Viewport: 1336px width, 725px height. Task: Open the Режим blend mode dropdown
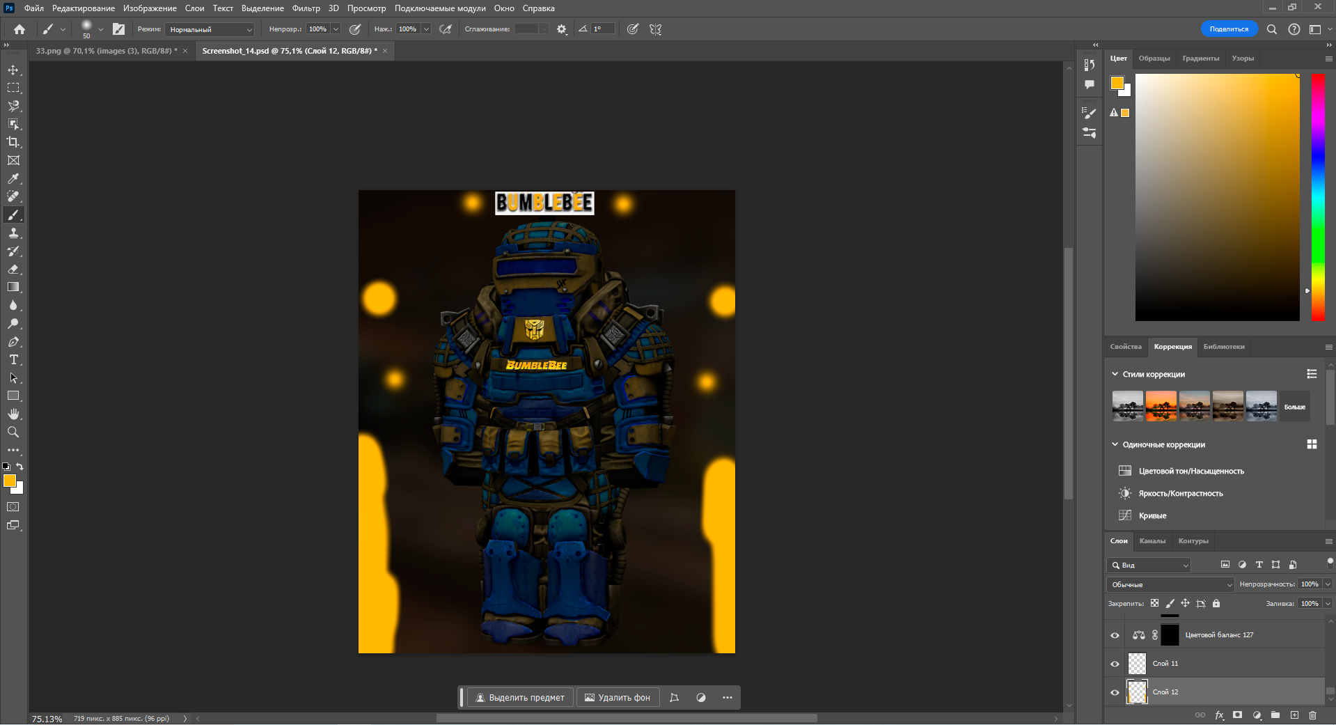tap(211, 29)
